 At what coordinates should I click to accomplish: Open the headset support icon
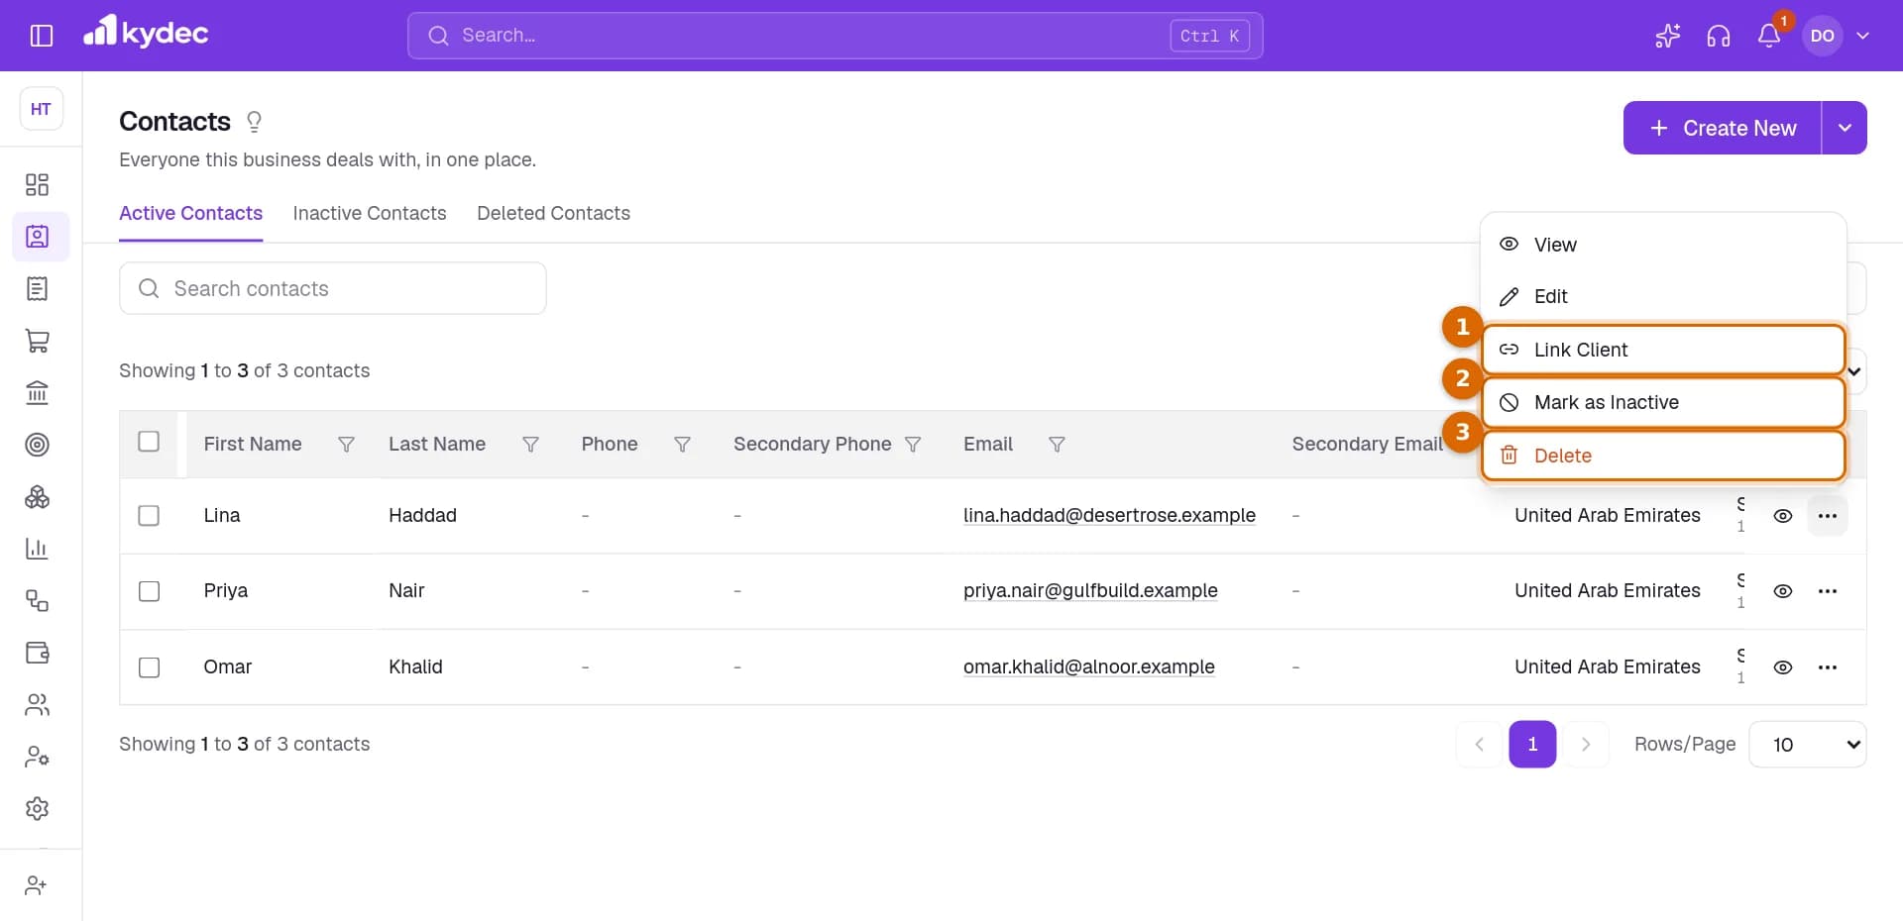1719,36
